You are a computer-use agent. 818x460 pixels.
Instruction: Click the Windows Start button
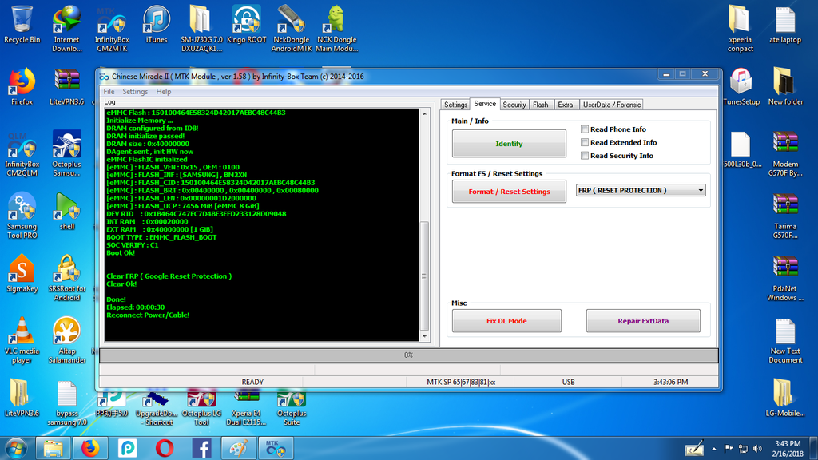click(x=16, y=448)
